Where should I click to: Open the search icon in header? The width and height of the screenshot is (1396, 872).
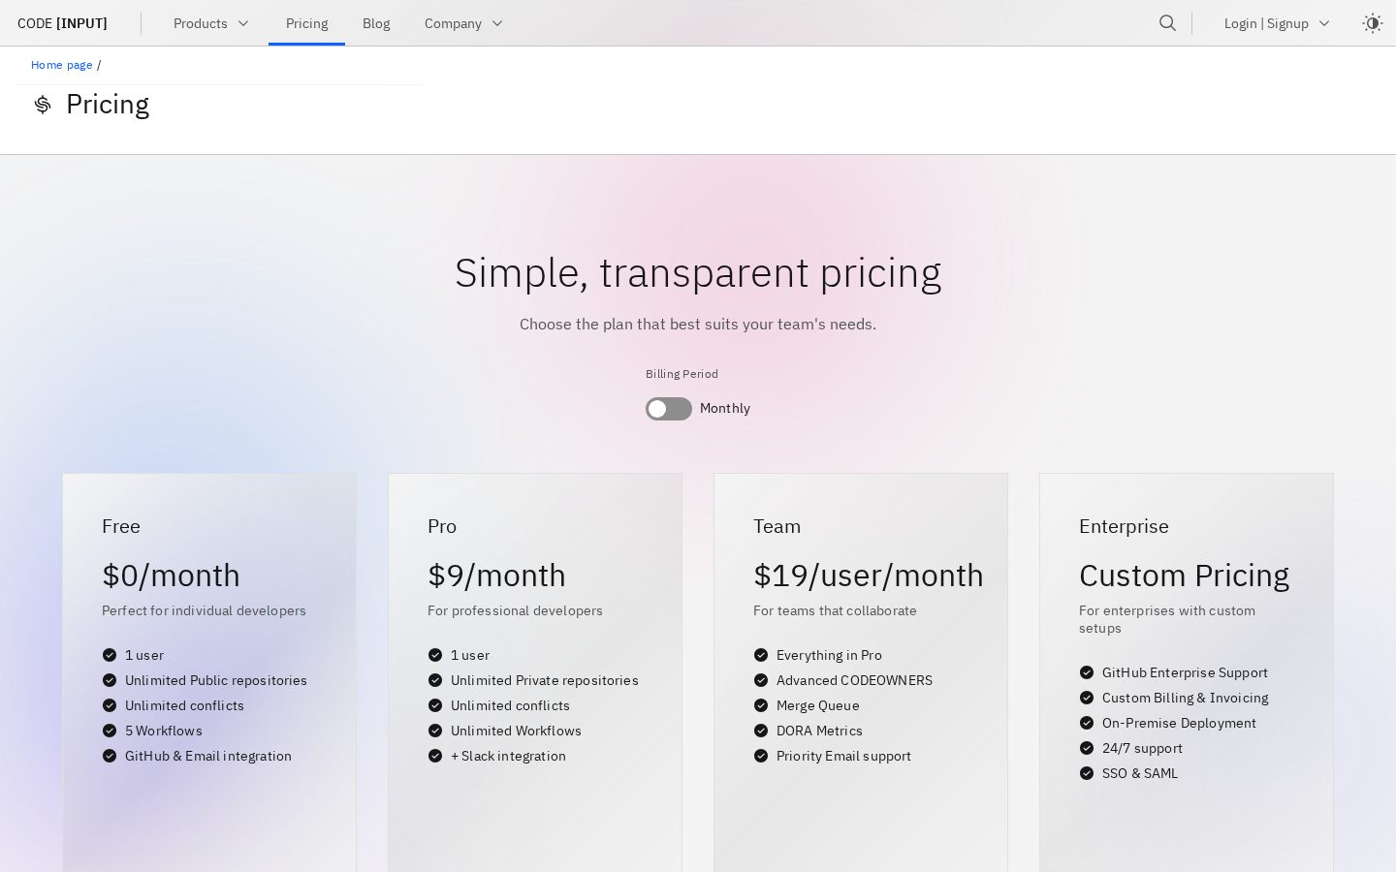pyautogui.click(x=1167, y=23)
